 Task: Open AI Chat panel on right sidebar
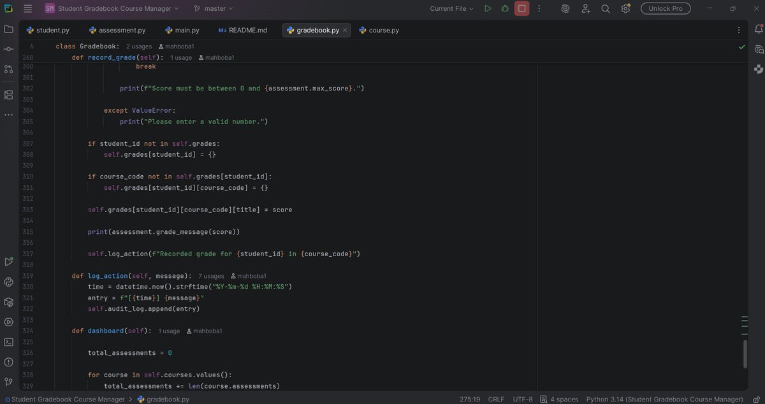(758, 49)
